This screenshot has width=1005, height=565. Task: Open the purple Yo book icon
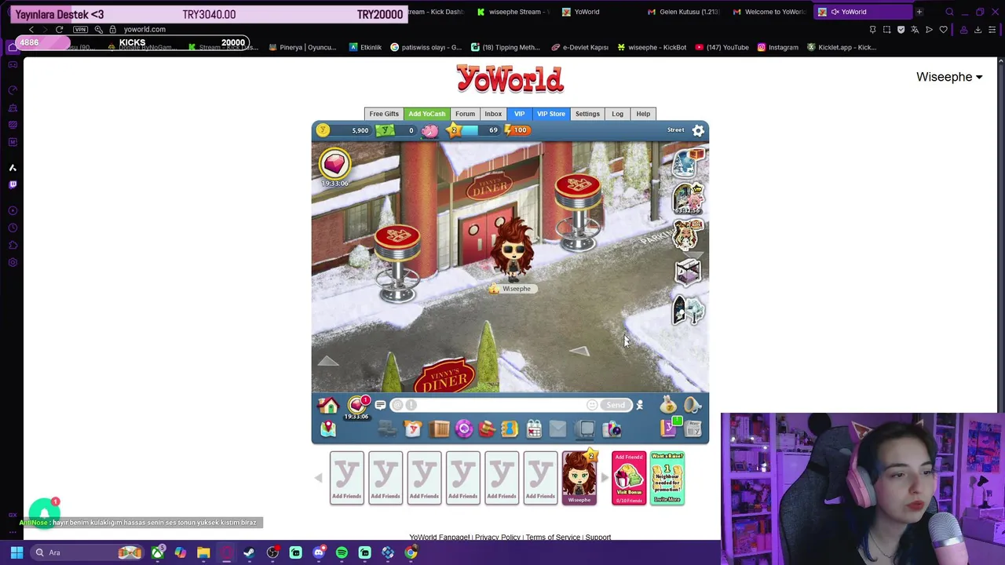669,428
